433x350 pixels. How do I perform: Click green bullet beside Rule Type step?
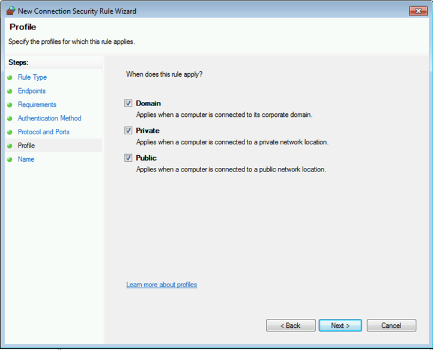click(10, 77)
